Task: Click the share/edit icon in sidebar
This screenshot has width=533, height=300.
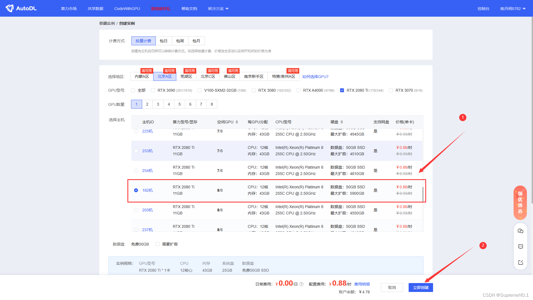Action: pos(521,262)
